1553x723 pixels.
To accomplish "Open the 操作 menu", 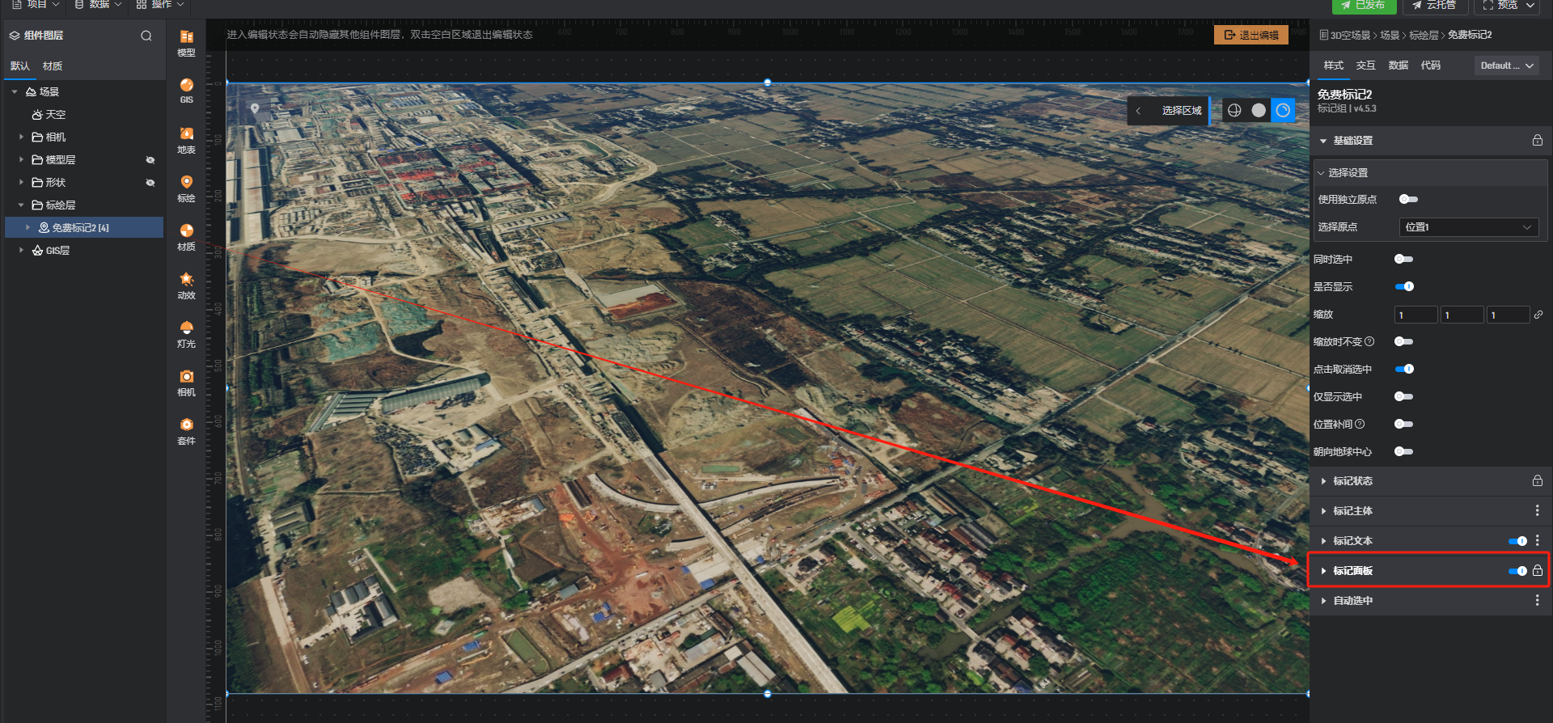I will [x=160, y=5].
